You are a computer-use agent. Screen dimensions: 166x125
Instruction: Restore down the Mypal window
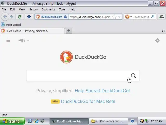tap(156, 3)
